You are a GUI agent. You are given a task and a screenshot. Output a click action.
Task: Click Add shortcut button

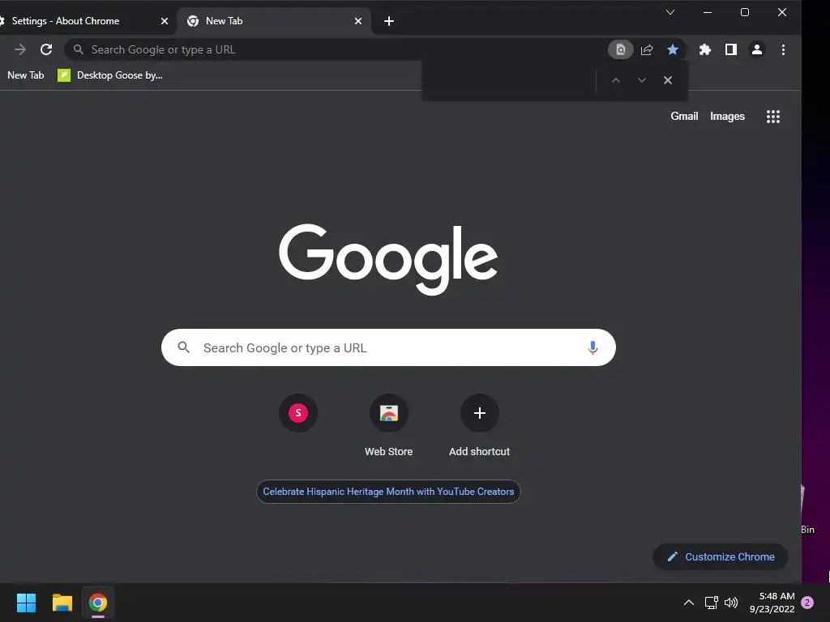[x=480, y=426]
